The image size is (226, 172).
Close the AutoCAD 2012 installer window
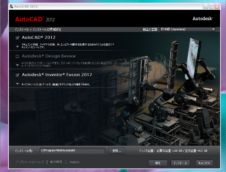point(217,6)
